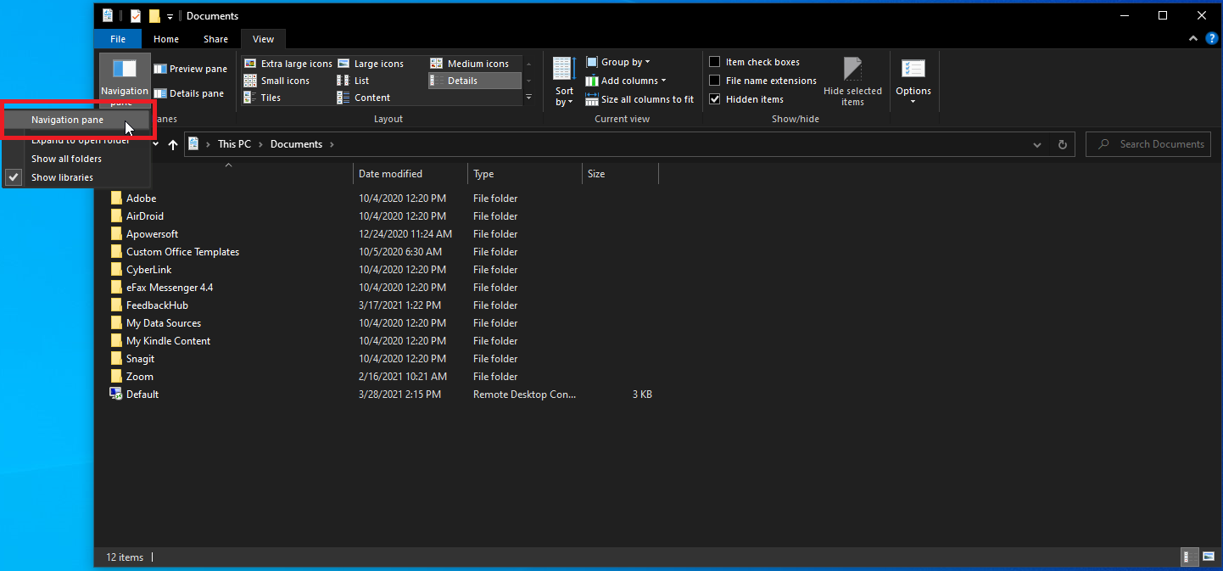Select the FeedbackHub folder
Screen dimensions: 1223x571
(157, 305)
